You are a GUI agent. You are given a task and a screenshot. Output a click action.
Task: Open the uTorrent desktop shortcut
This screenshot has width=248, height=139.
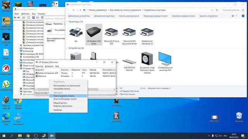point(6,86)
